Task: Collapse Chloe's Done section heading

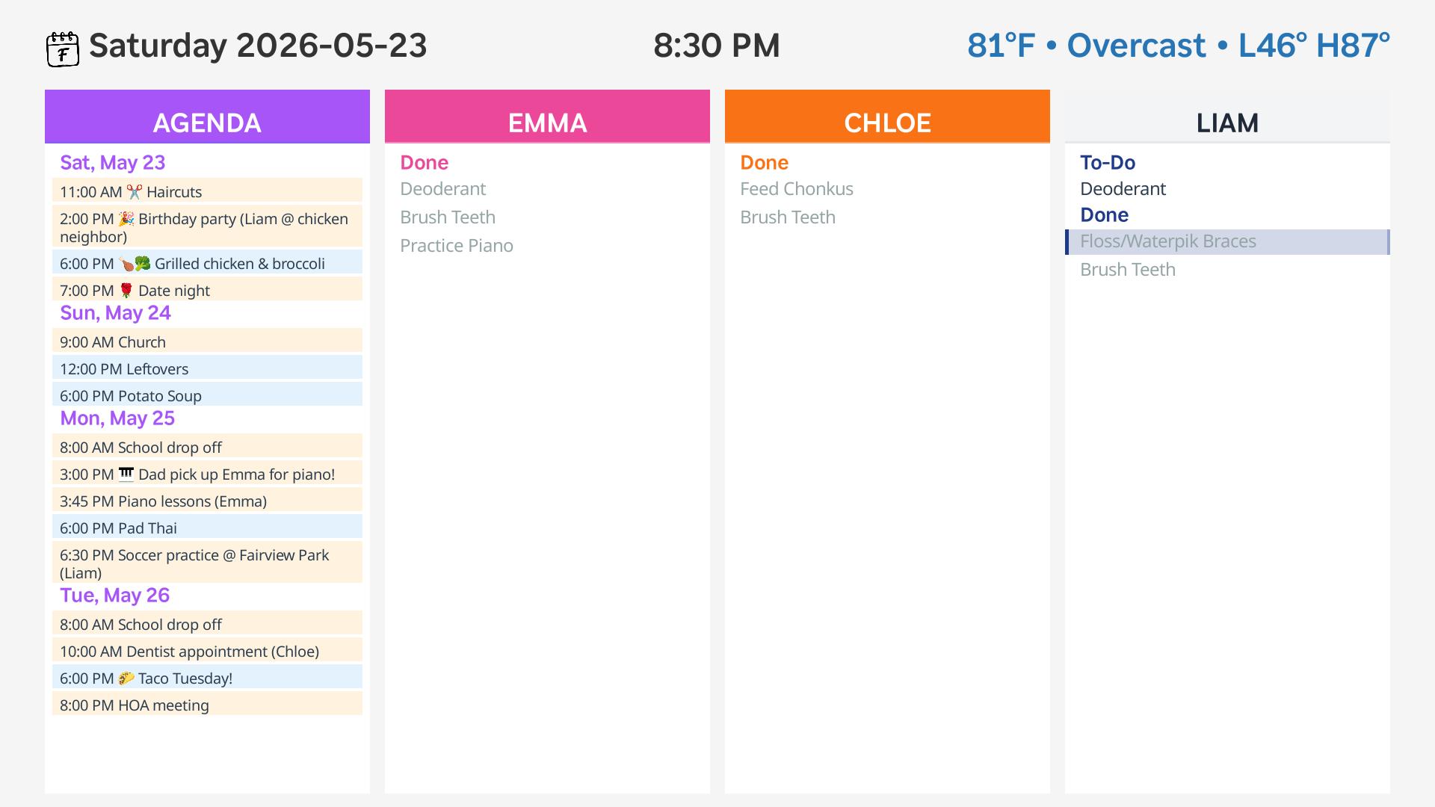Action: click(x=765, y=163)
